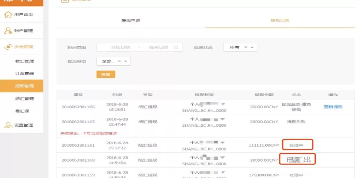
Task: Click 结汇提现 type in row 2018062801166
Action: tap(148, 107)
